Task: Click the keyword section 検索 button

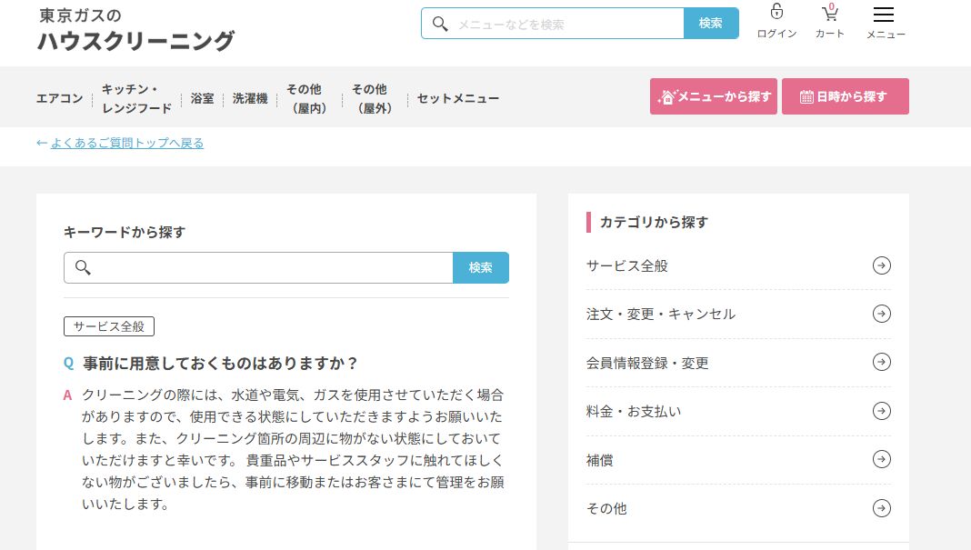Action: pyautogui.click(x=480, y=267)
